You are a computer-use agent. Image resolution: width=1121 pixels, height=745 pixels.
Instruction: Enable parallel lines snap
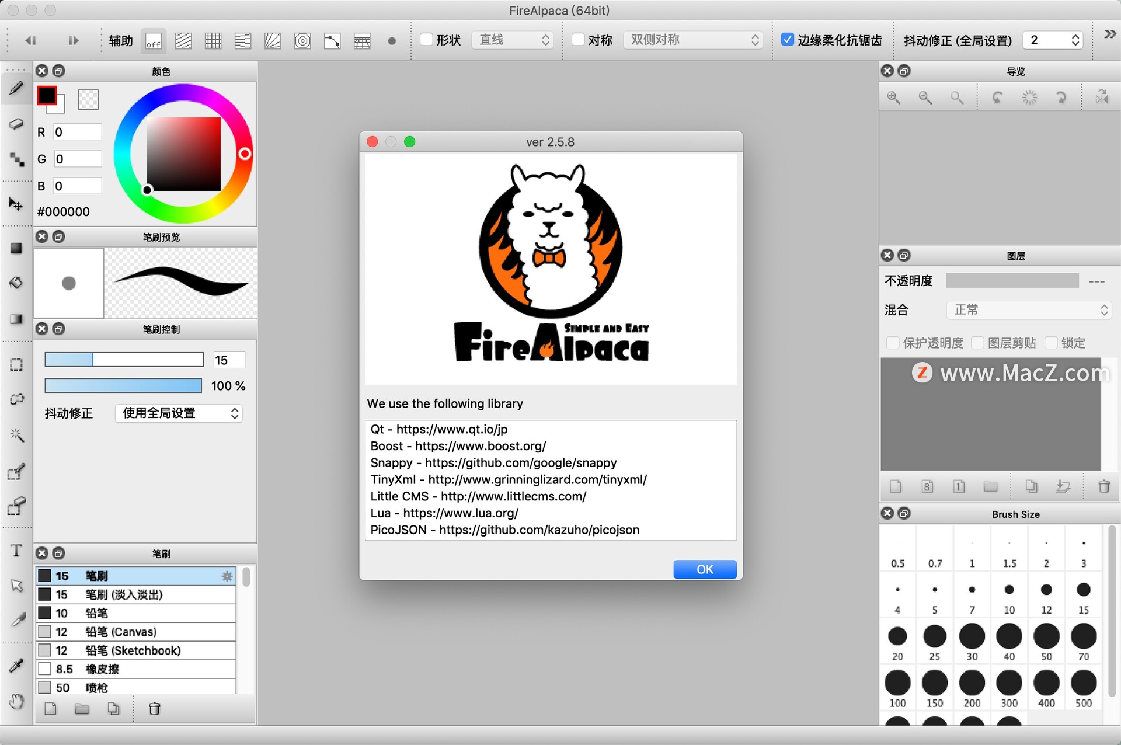pyautogui.click(x=183, y=41)
